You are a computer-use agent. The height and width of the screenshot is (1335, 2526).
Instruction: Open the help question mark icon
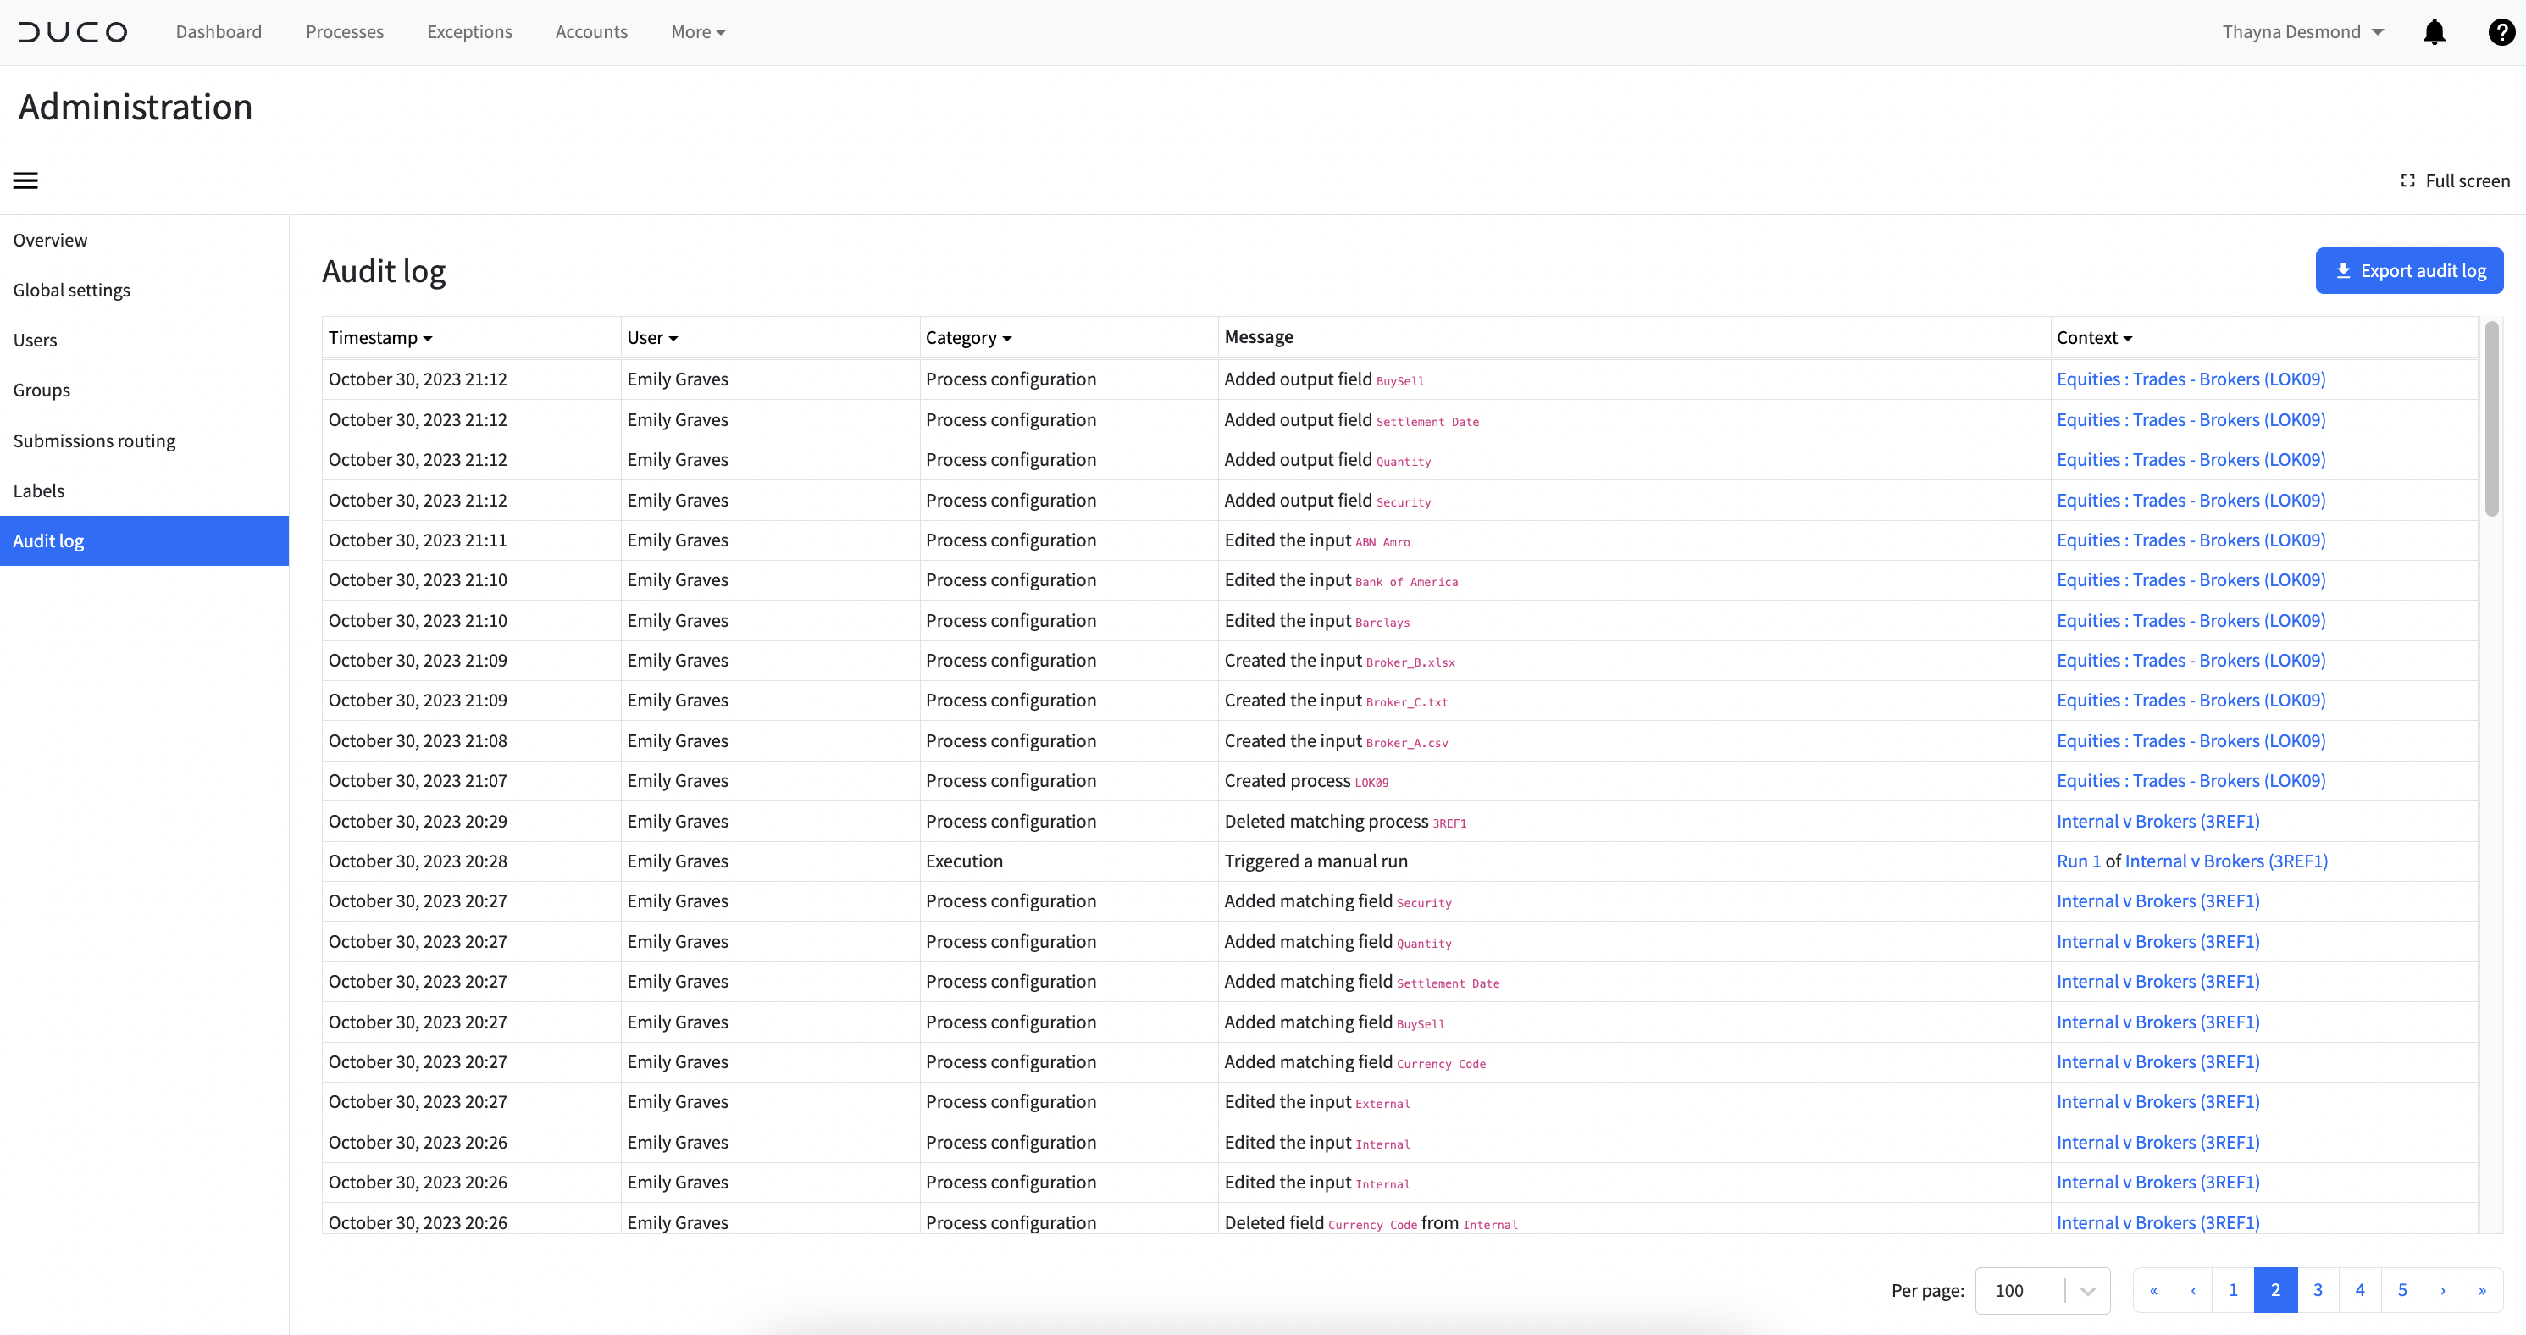[x=2501, y=32]
